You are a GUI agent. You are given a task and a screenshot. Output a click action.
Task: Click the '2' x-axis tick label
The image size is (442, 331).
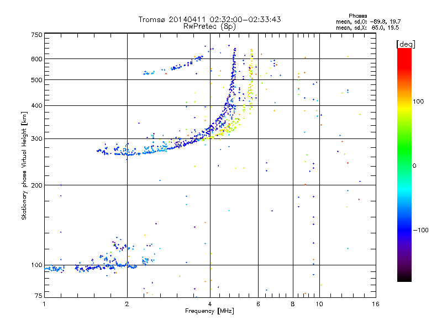click(127, 304)
